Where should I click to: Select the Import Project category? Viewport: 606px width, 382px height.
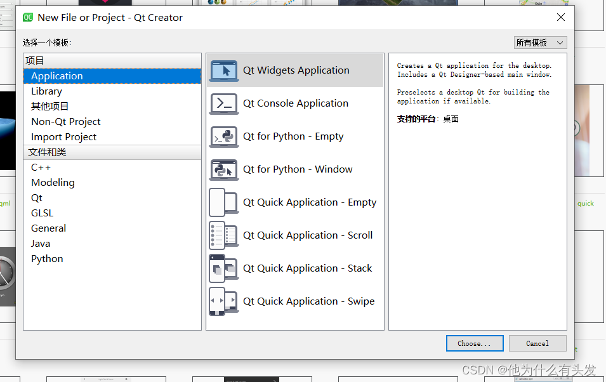[112, 137]
